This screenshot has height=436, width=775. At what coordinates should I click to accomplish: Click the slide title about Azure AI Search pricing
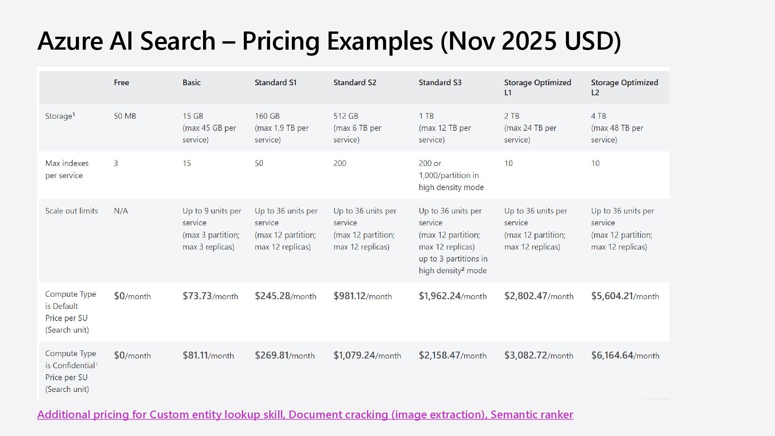[329, 41]
